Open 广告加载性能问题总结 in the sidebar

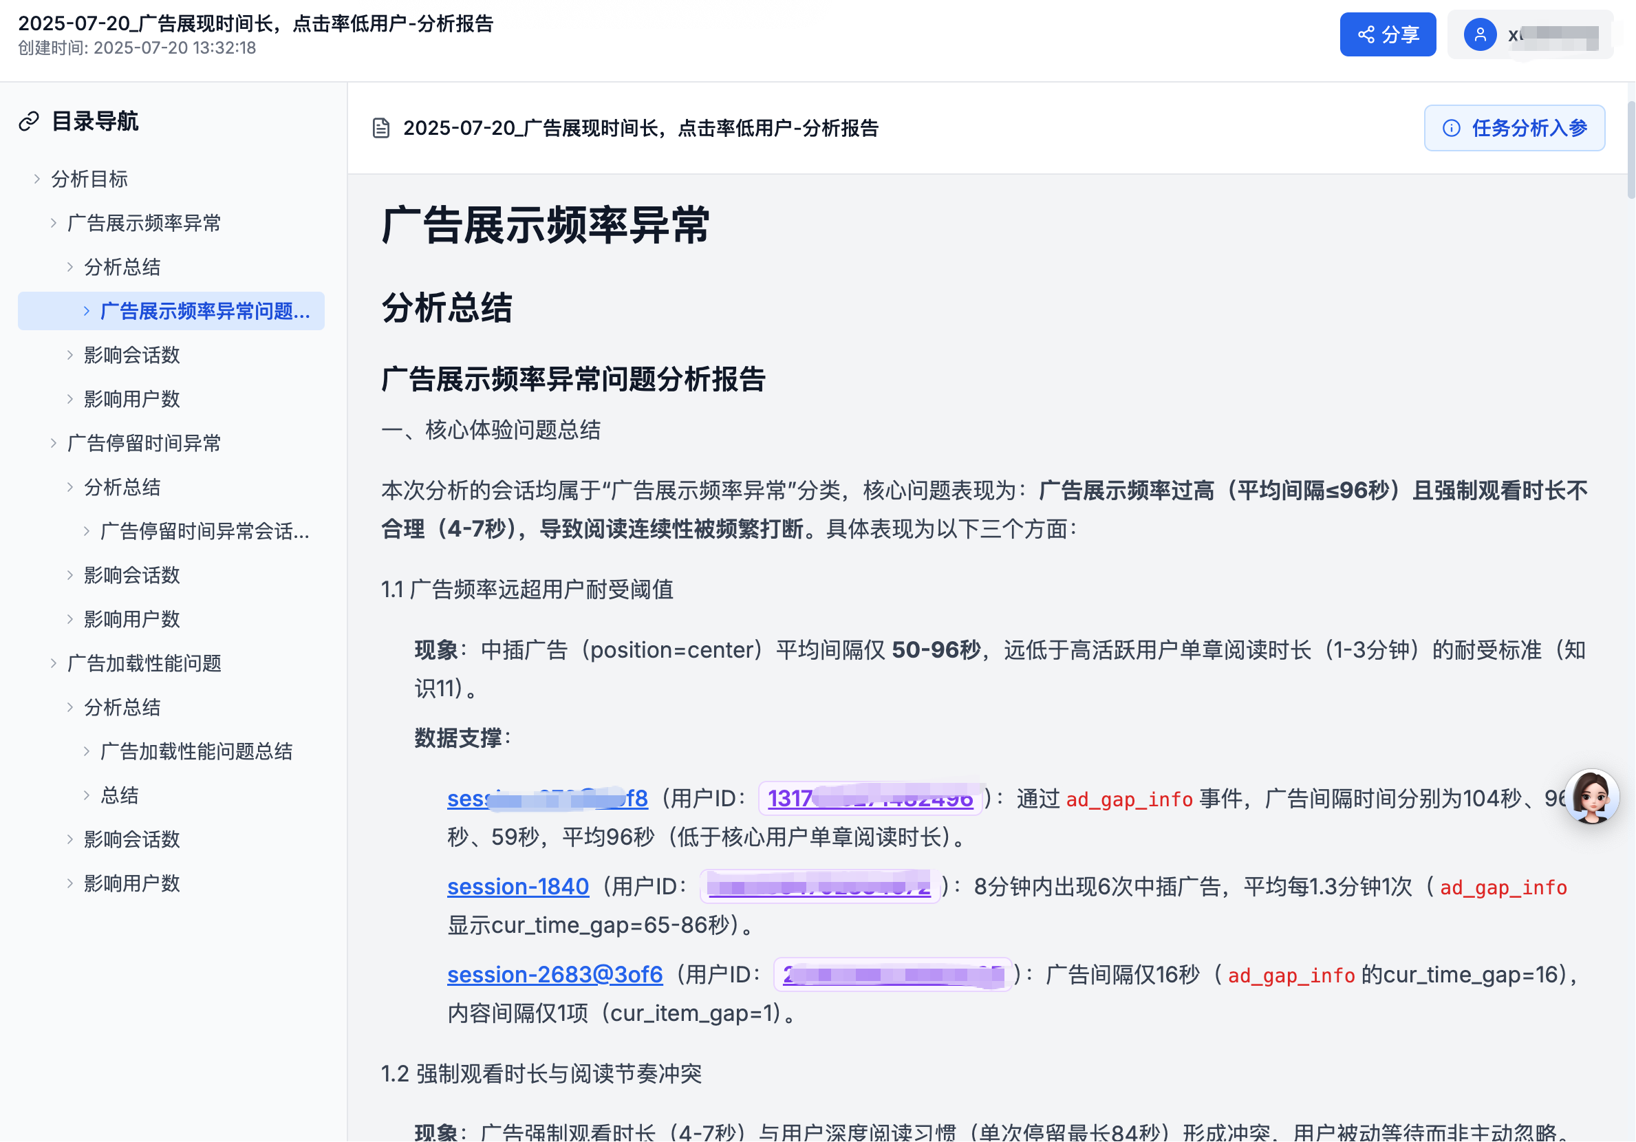point(196,752)
